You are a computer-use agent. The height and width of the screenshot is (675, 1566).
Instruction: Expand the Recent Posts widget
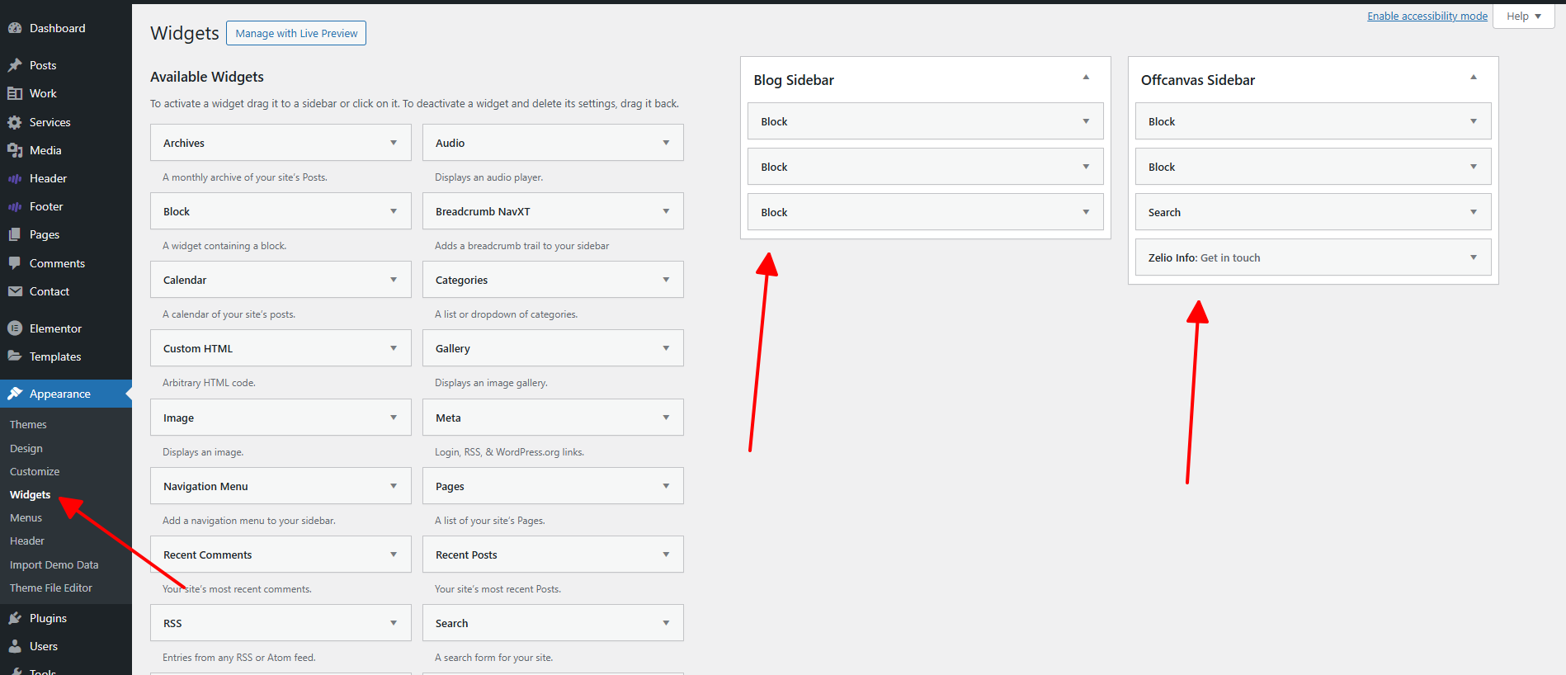(x=666, y=555)
